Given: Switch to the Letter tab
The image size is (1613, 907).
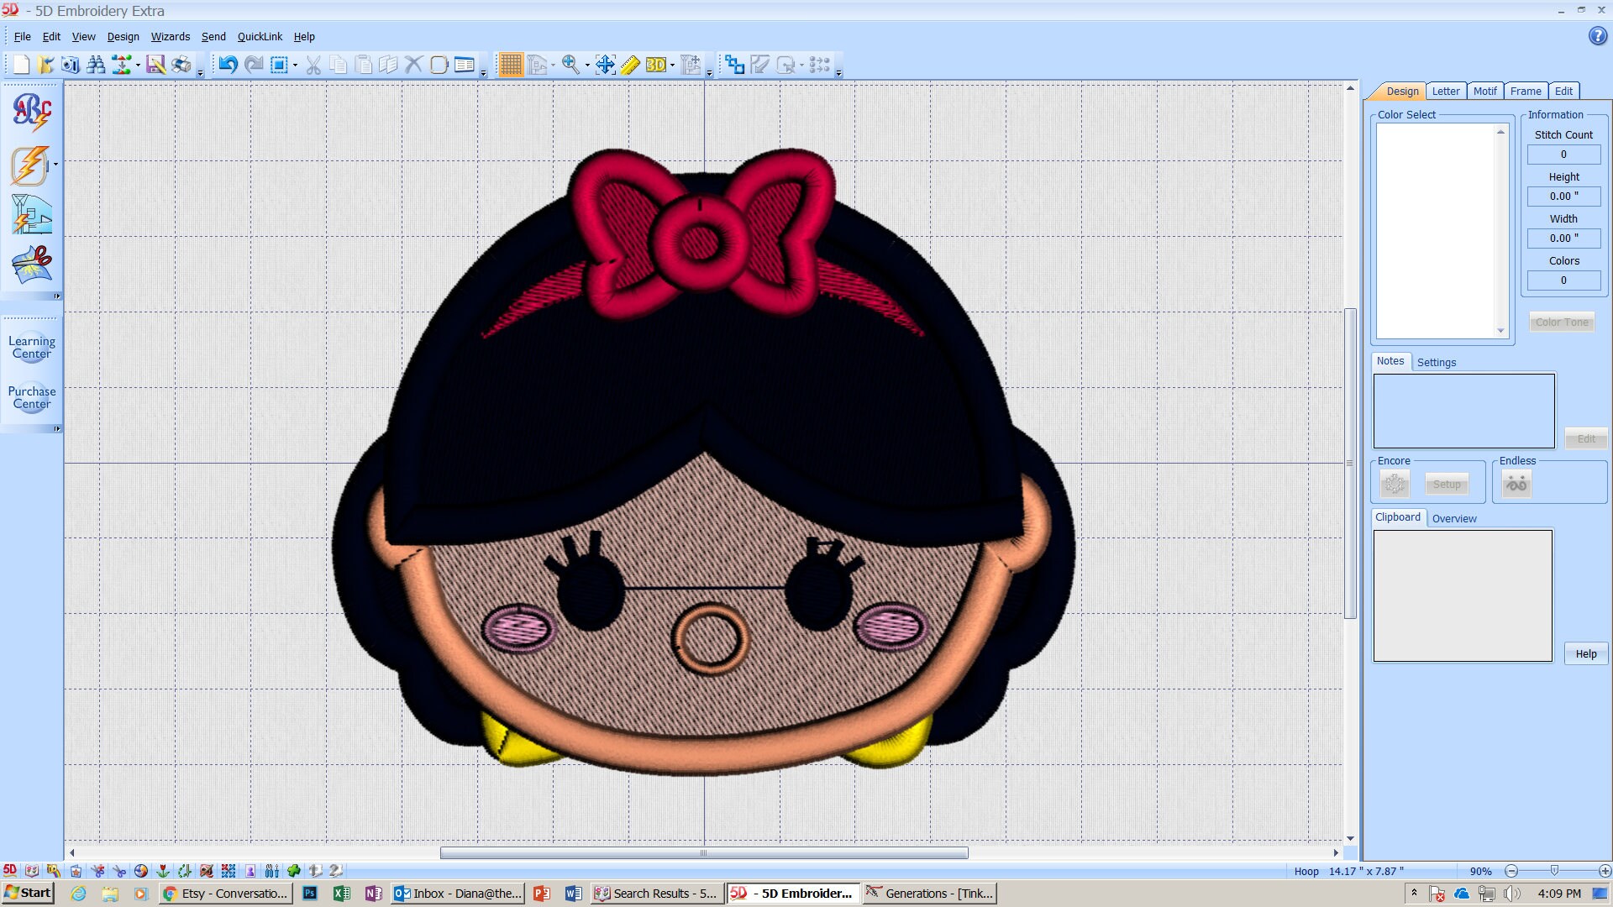Looking at the screenshot, I should (1445, 91).
